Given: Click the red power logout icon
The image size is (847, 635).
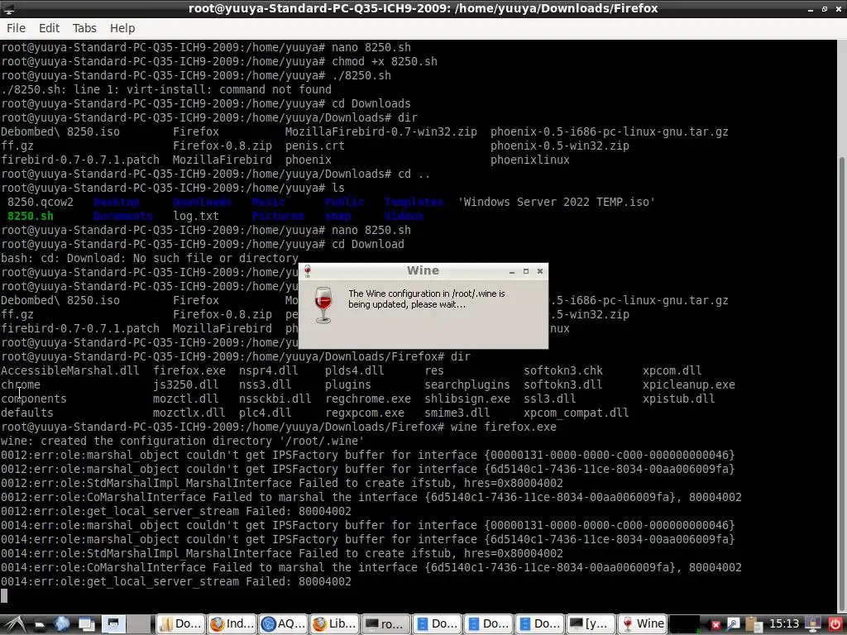Looking at the screenshot, I should pyautogui.click(x=835, y=625).
